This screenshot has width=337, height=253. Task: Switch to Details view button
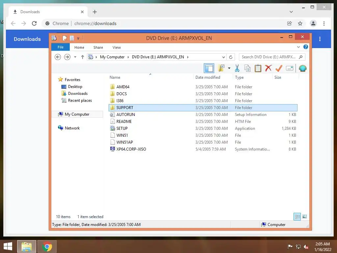coord(297,216)
